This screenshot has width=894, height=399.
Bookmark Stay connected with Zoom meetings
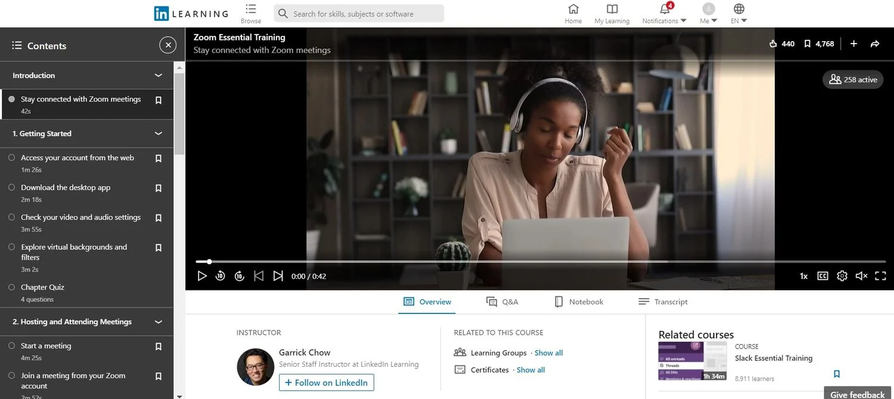tap(159, 101)
